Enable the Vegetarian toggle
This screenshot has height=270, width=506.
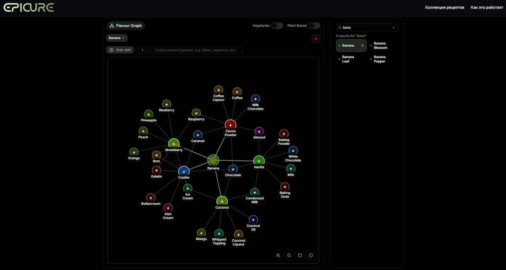277,26
